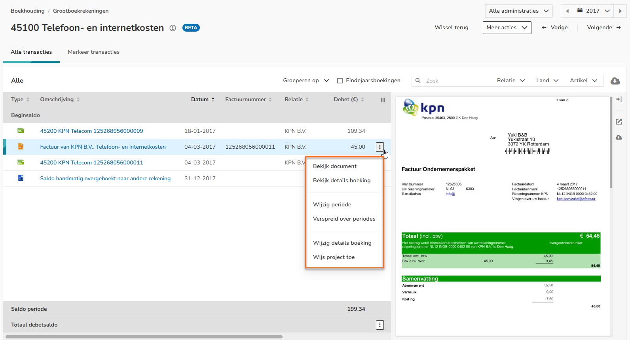Click invoice number 125268056000011 cell
The width and height of the screenshot is (630, 340).
click(250, 147)
